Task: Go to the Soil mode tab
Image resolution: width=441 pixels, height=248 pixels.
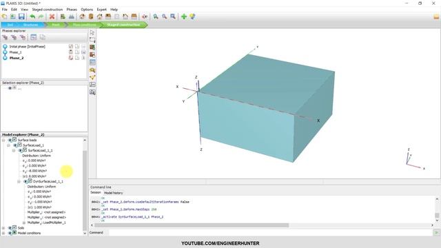Action: click(x=10, y=25)
